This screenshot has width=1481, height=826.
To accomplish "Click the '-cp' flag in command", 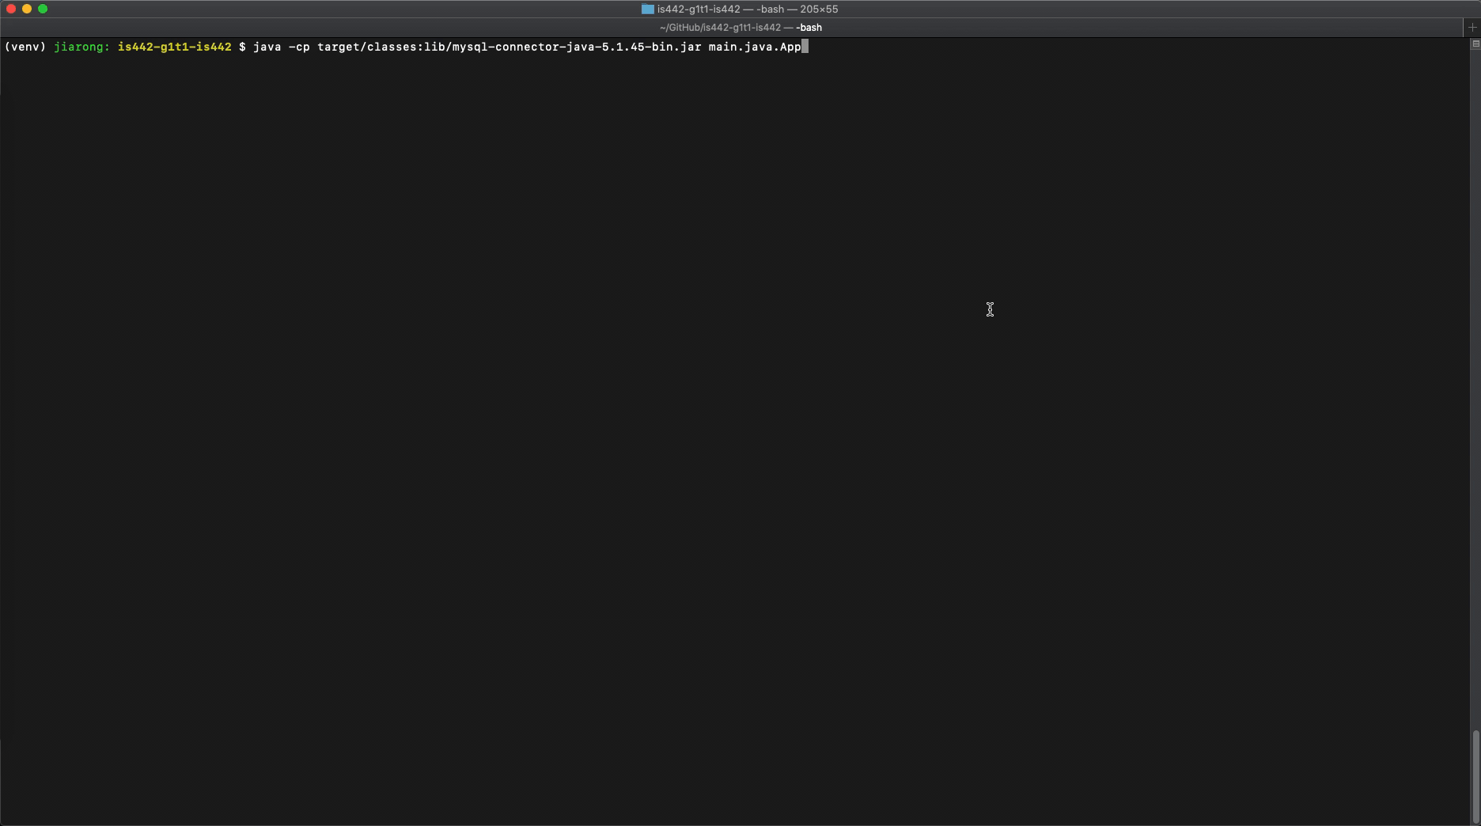I will 299,47.
